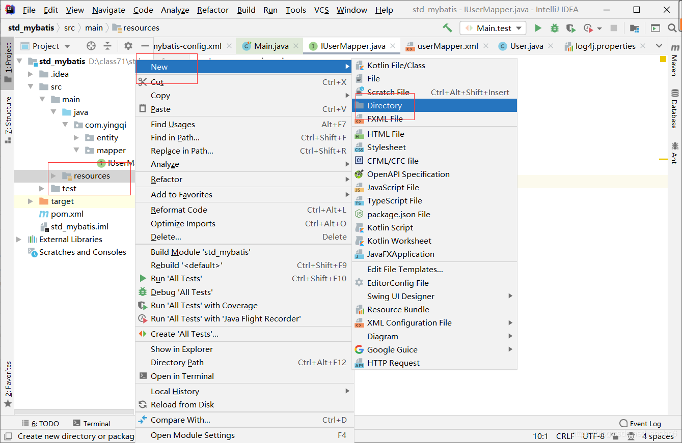Expand External Libraries node
Image resolution: width=682 pixels, height=443 pixels.
pos(19,239)
